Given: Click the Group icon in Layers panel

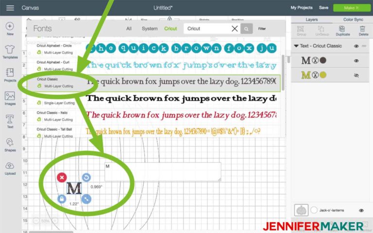Looking at the screenshot, I should (x=301, y=31).
